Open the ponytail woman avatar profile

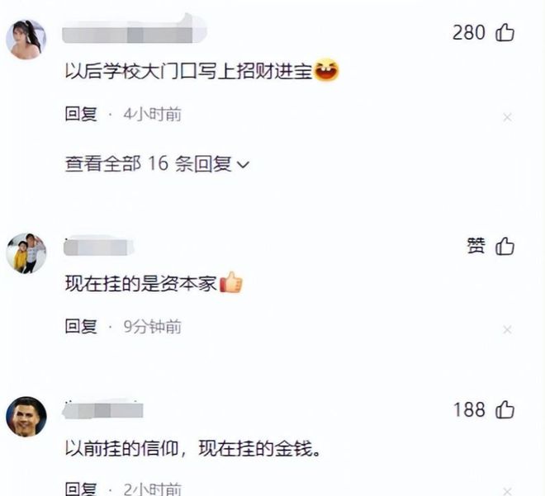coord(26,40)
